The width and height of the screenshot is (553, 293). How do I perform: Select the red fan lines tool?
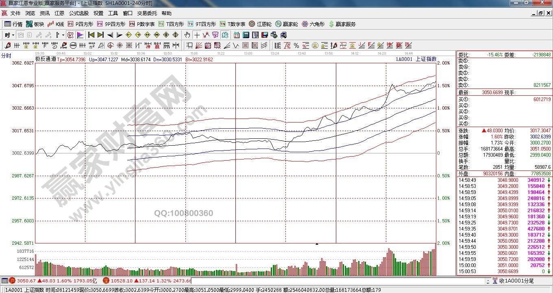[198, 45]
